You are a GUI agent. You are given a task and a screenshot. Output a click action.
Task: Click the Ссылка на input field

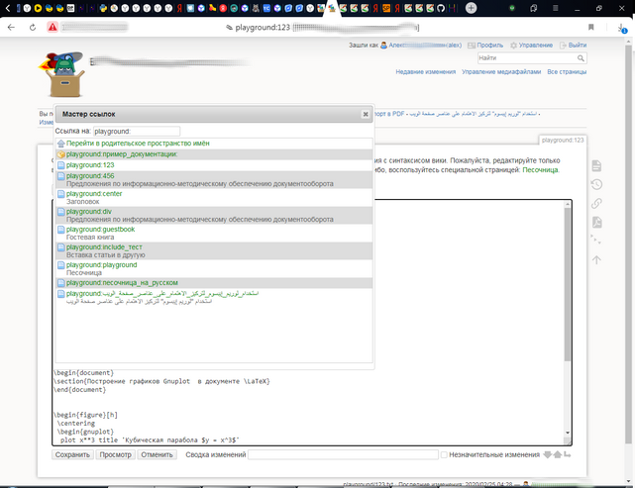point(137,131)
